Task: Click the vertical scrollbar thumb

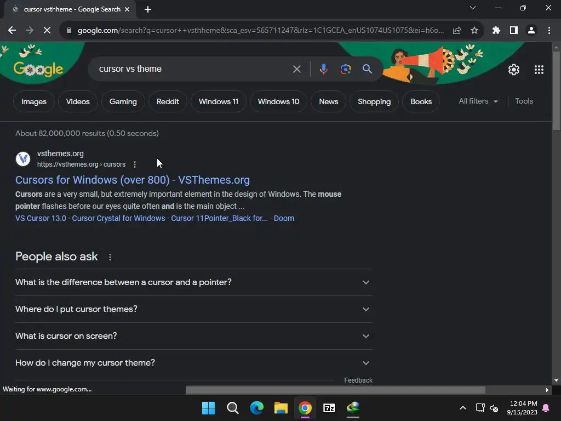Action: click(556, 90)
